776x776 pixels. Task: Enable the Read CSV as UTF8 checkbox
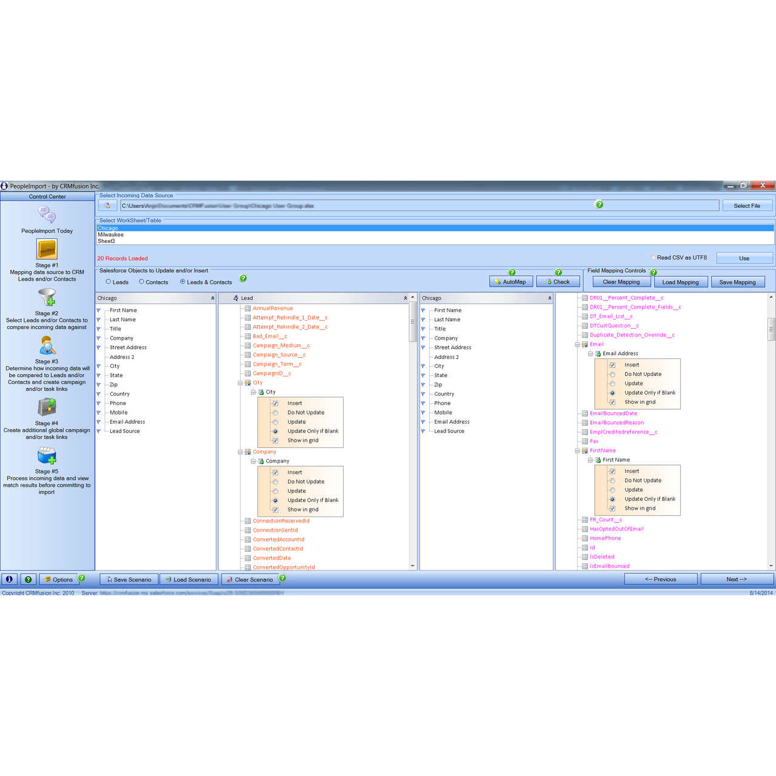pos(653,257)
